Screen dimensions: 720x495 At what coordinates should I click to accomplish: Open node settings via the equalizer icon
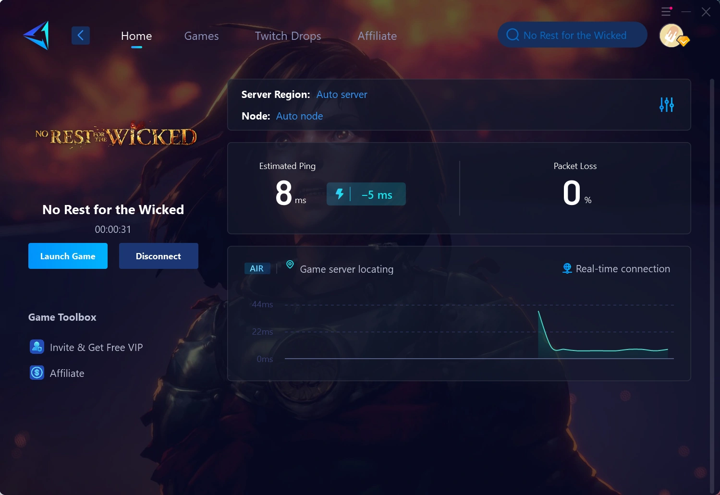[666, 104]
